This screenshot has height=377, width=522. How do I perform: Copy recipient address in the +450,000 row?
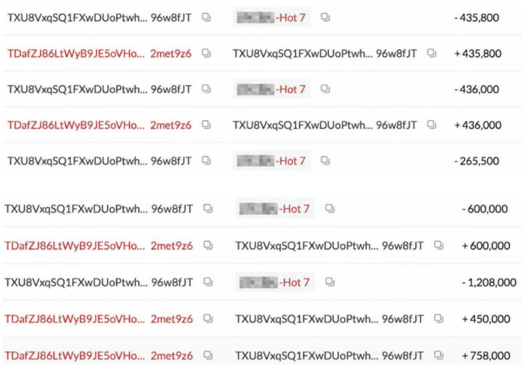click(x=439, y=319)
